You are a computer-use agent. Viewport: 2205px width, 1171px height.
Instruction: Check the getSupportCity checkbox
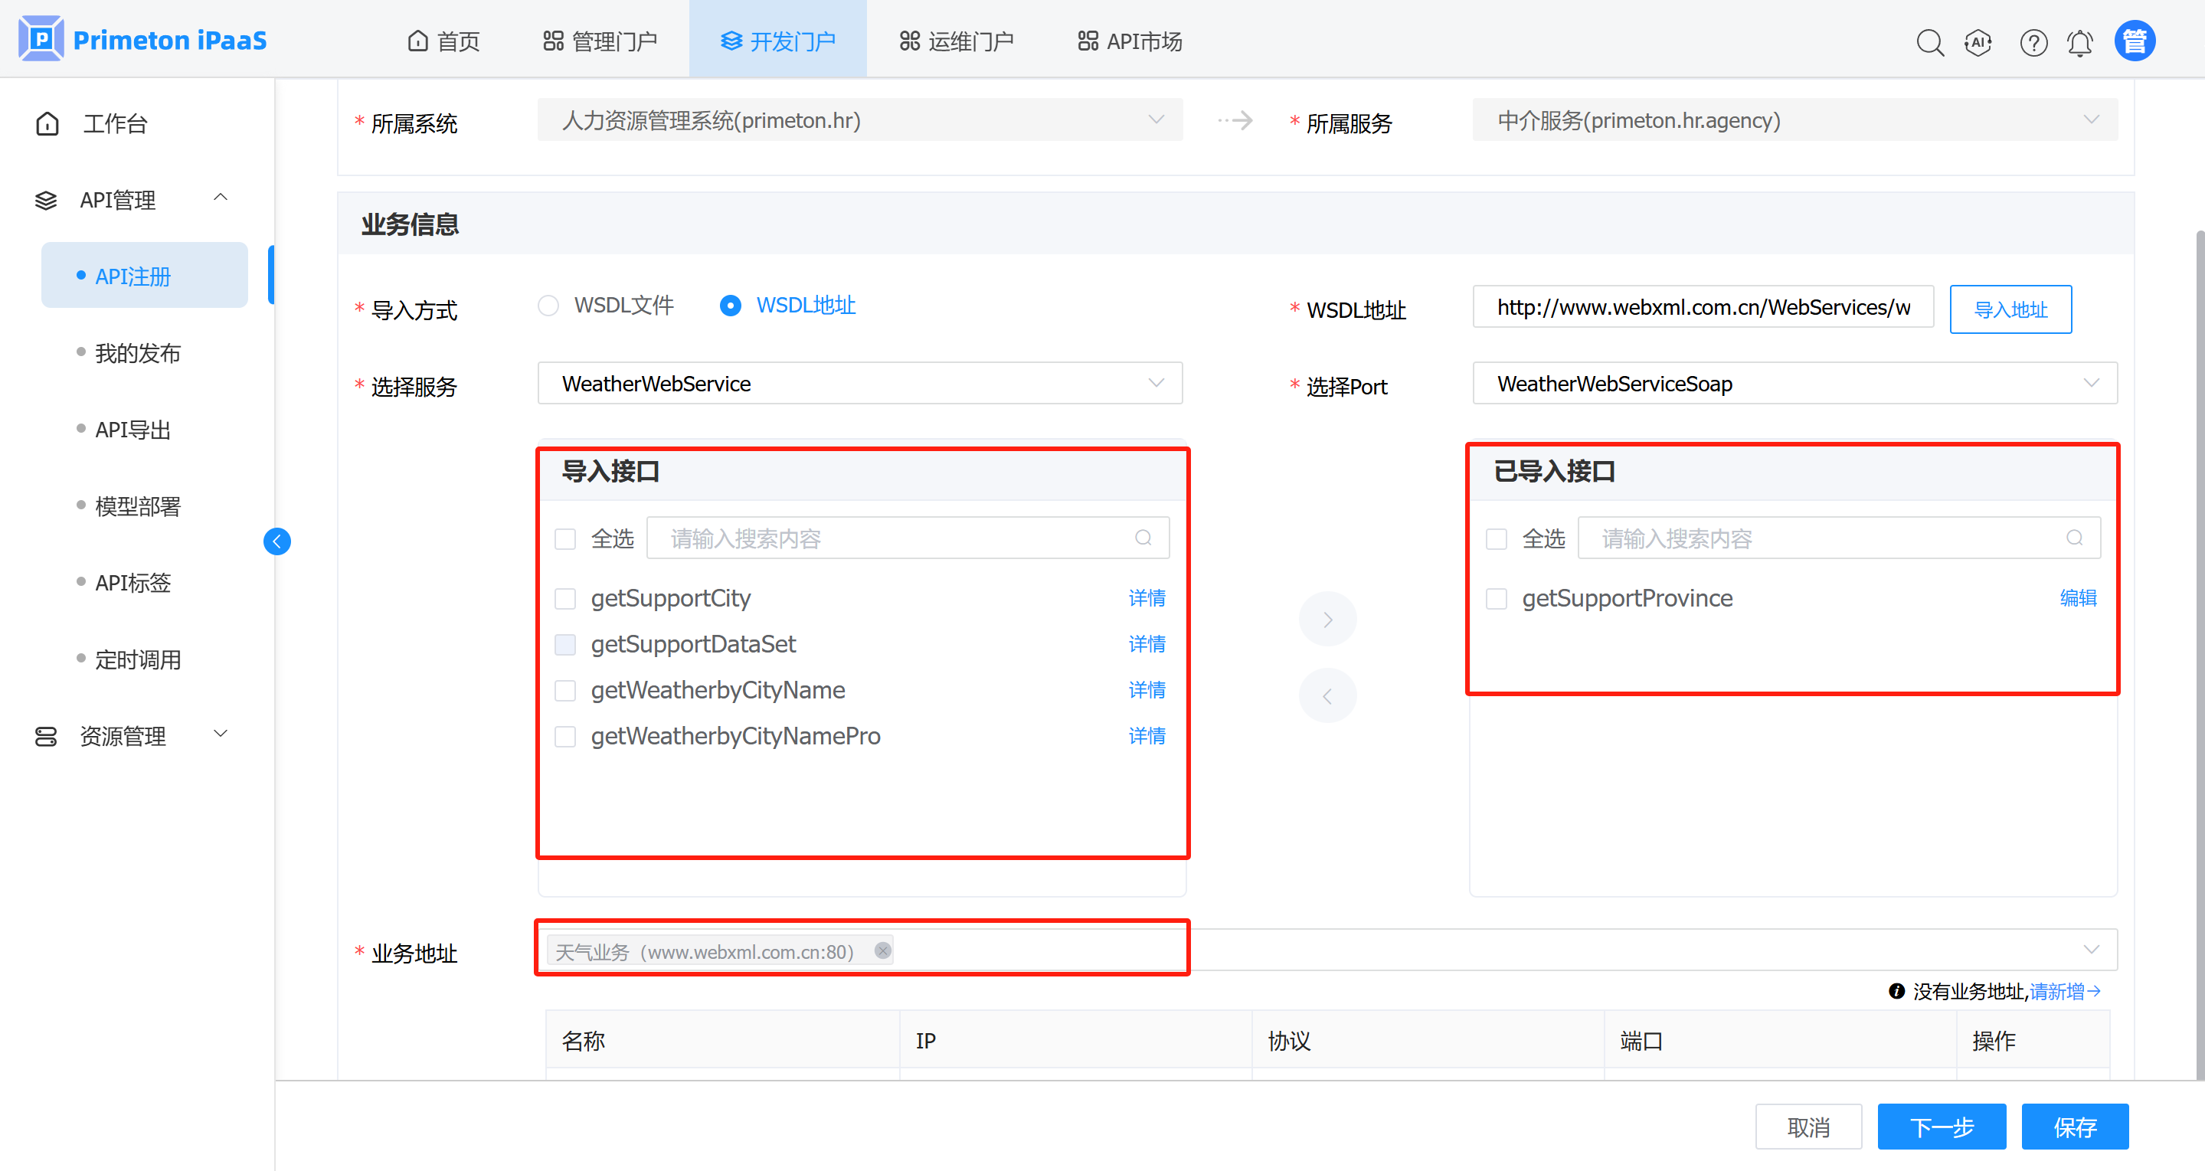click(x=565, y=598)
